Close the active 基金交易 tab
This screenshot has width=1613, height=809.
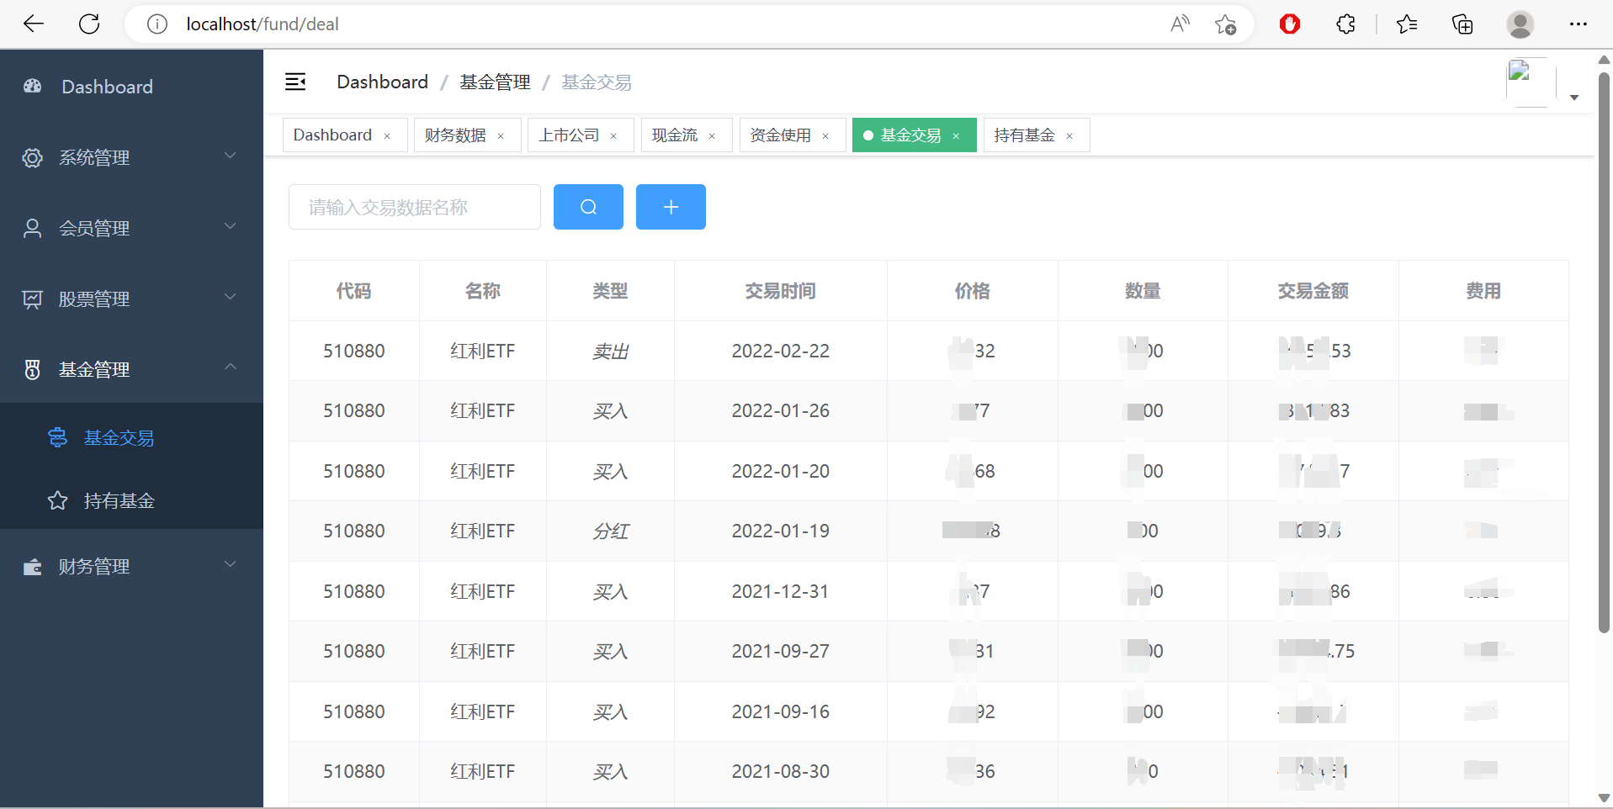coord(956,136)
